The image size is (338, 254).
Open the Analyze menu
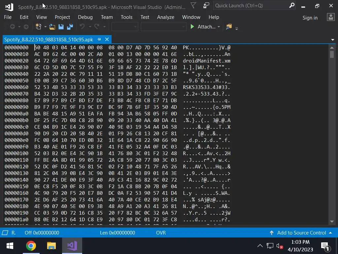pos(166,17)
